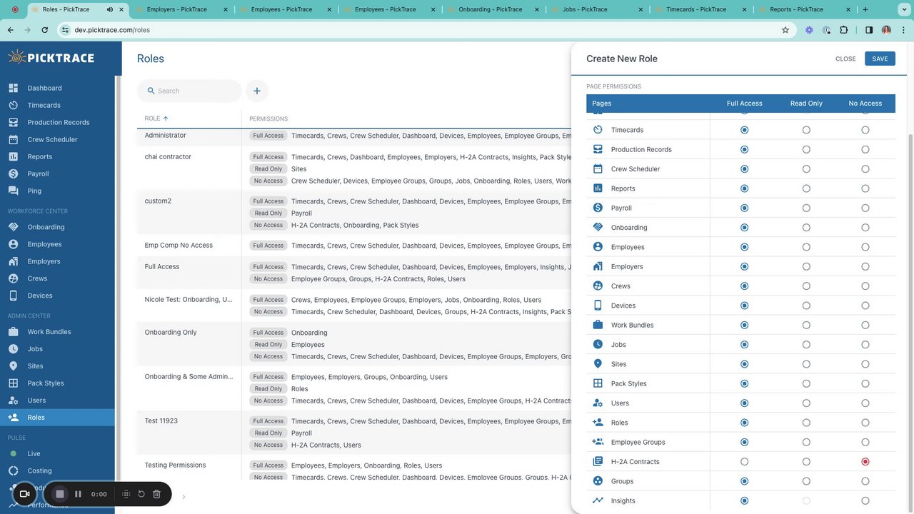
Task: Reload the page with the refresh icon
Action: click(x=44, y=30)
